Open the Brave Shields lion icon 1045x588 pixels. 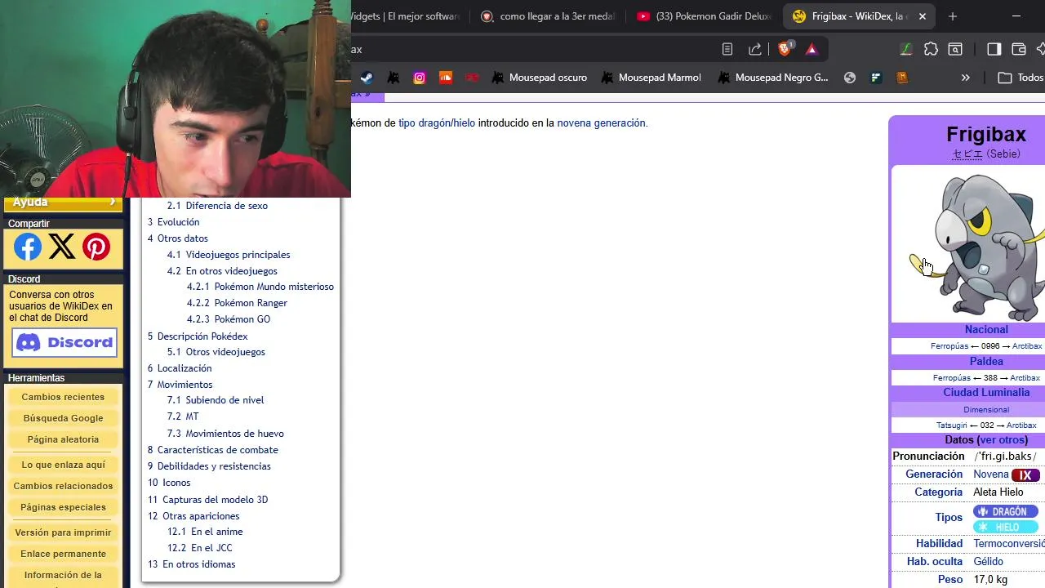point(785,49)
